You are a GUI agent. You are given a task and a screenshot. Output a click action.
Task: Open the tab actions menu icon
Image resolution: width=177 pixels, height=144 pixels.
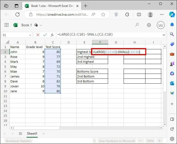pyautogui.click(x=16, y=6)
